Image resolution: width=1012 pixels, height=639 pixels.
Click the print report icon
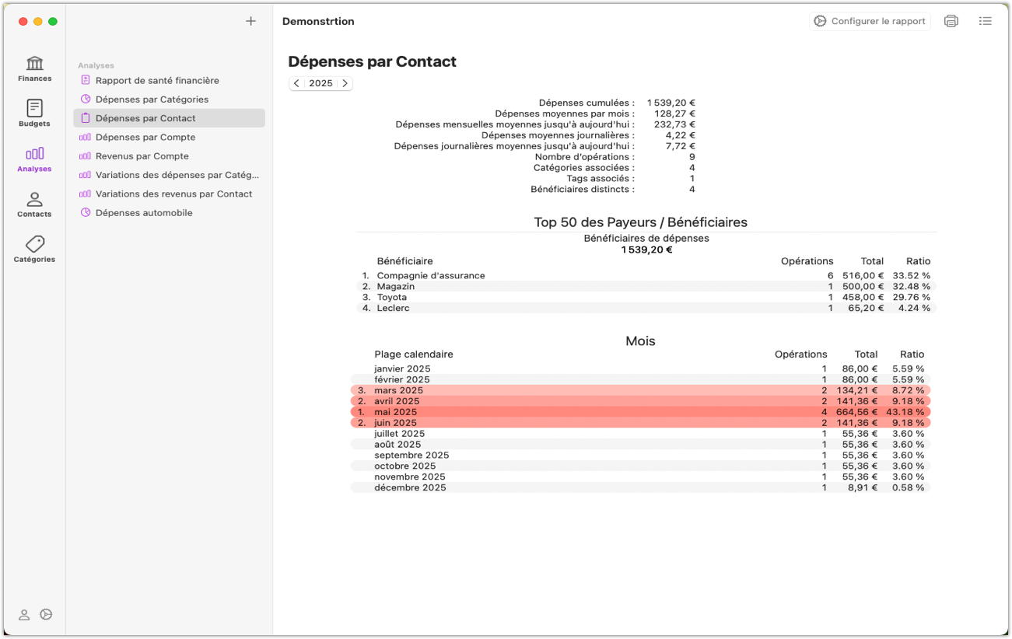tap(951, 21)
